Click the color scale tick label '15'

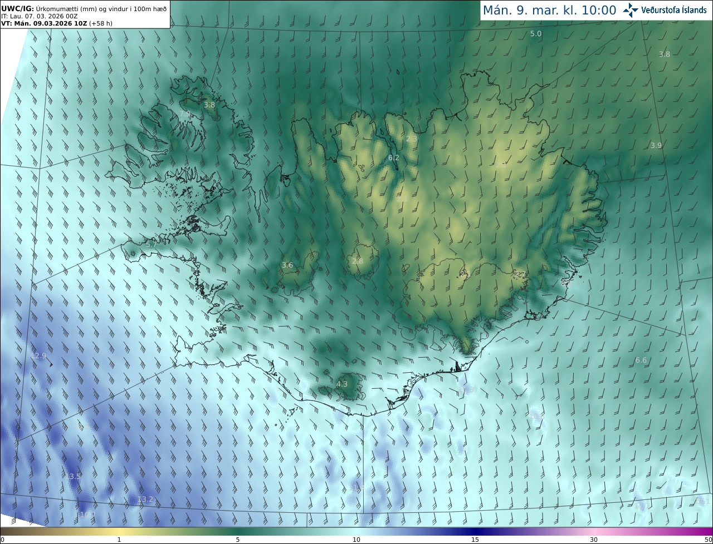click(475, 540)
